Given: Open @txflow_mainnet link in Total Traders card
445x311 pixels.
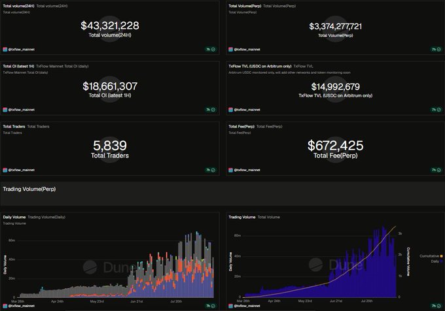Looking at the screenshot, I should tap(22, 170).
